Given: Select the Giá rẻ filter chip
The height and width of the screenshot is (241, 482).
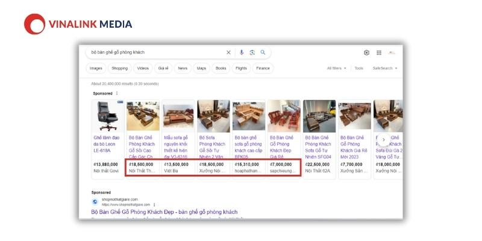Looking at the screenshot, I should pyautogui.click(x=163, y=68).
